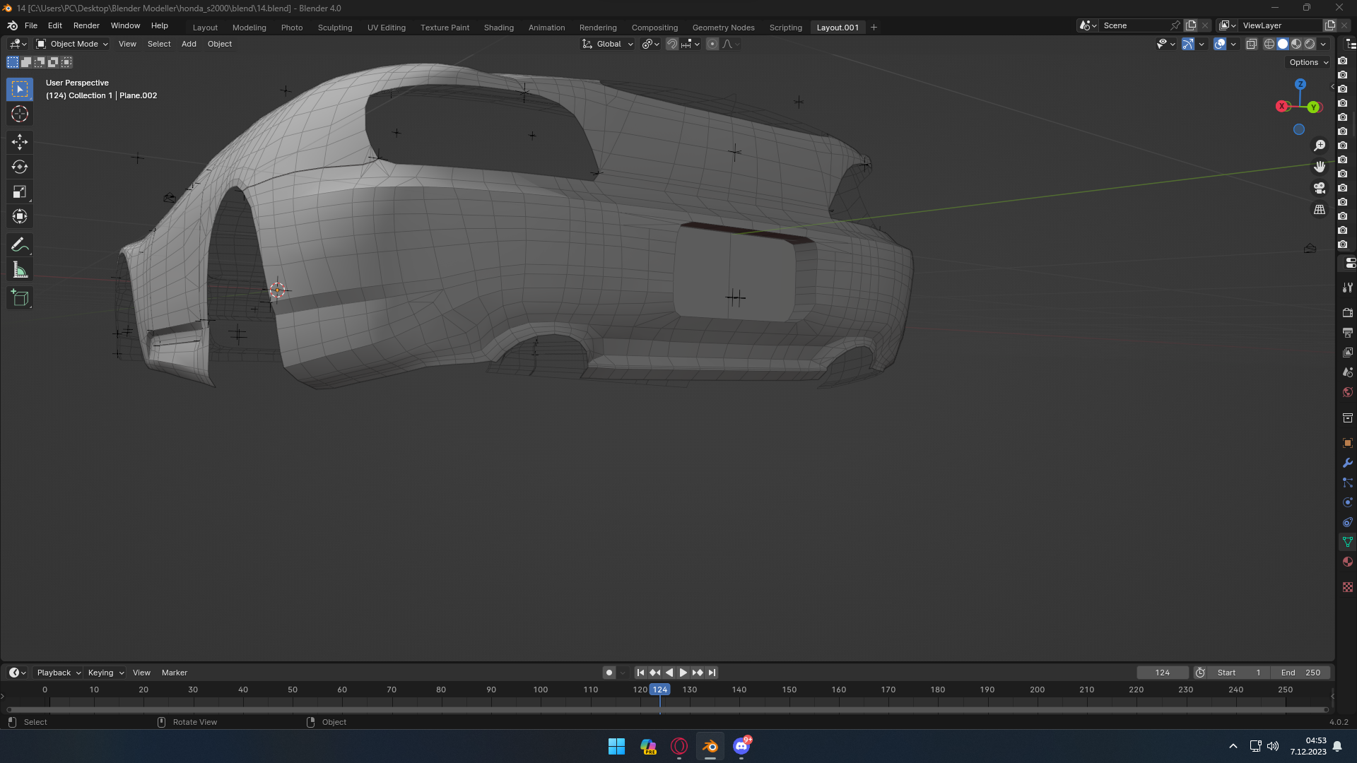Select the Scale tool
The image size is (1357, 763).
pos(20,191)
